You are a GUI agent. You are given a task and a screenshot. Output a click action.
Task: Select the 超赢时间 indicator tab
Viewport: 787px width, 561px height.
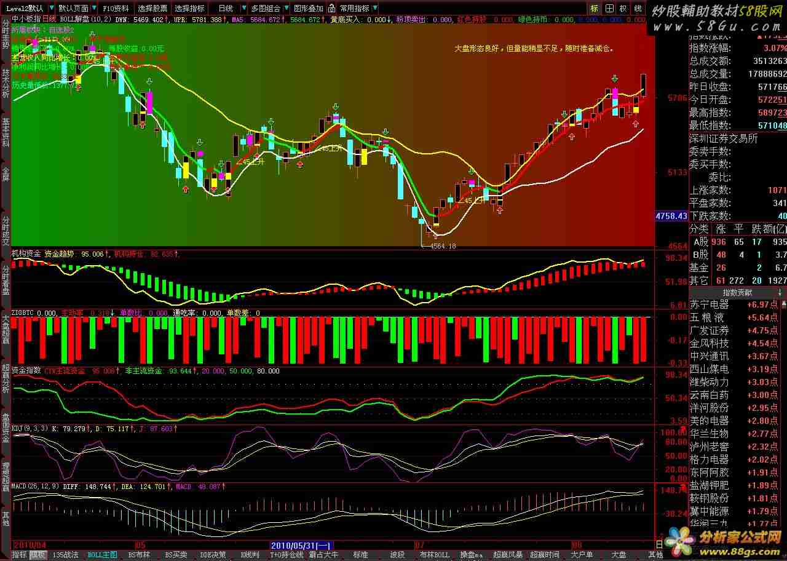545,555
